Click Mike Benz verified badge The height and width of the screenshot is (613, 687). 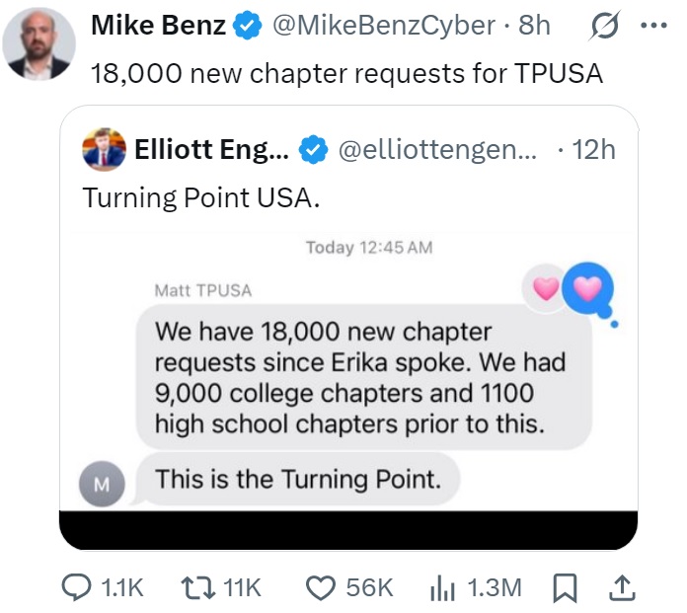[x=247, y=27]
